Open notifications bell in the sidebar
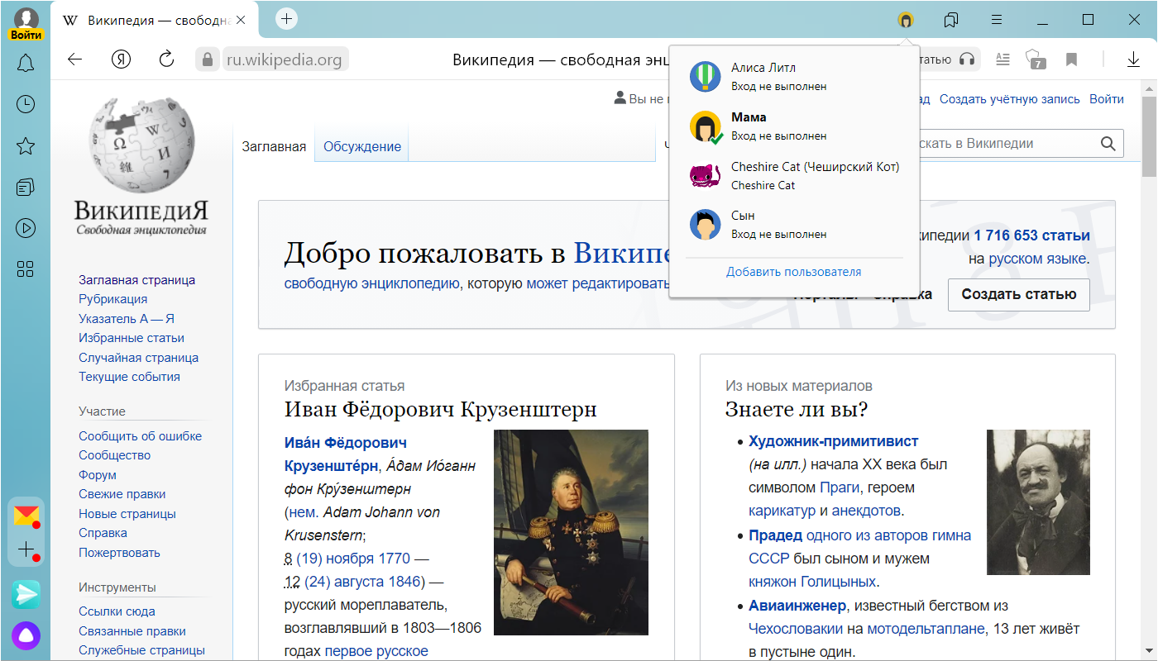This screenshot has width=1158, height=661. click(x=26, y=63)
